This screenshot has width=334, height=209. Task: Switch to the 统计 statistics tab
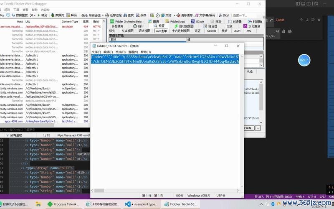139,26
